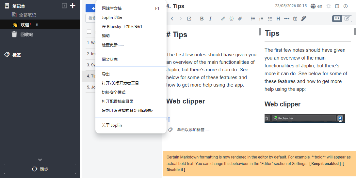Choose 复制开发者模式命令到剪贴板 entry
356x178 pixels.
(x=131, y=111)
